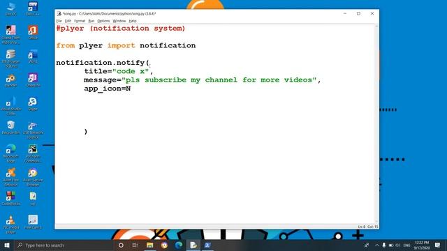Select the Visual Studio Code desktop shortcut
This screenshot has height=251, width=447.
pyautogui.click(x=11, y=105)
